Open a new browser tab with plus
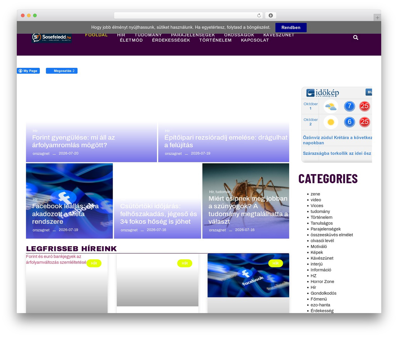398x337 pixels. click(377, 18)
